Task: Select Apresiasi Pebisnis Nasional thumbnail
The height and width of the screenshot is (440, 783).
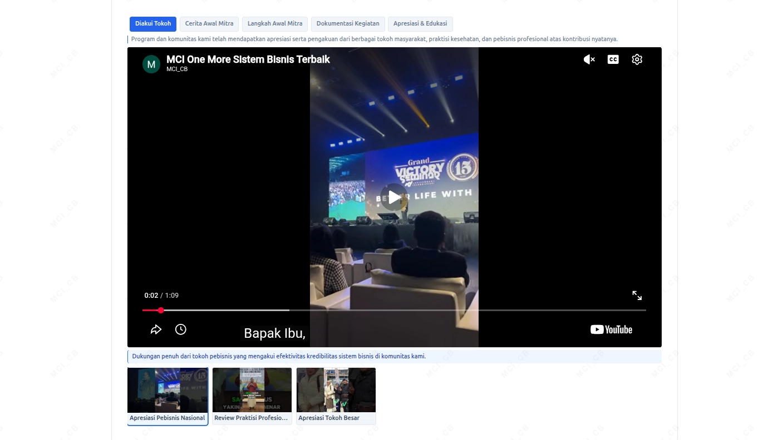Action: (168, 396)
